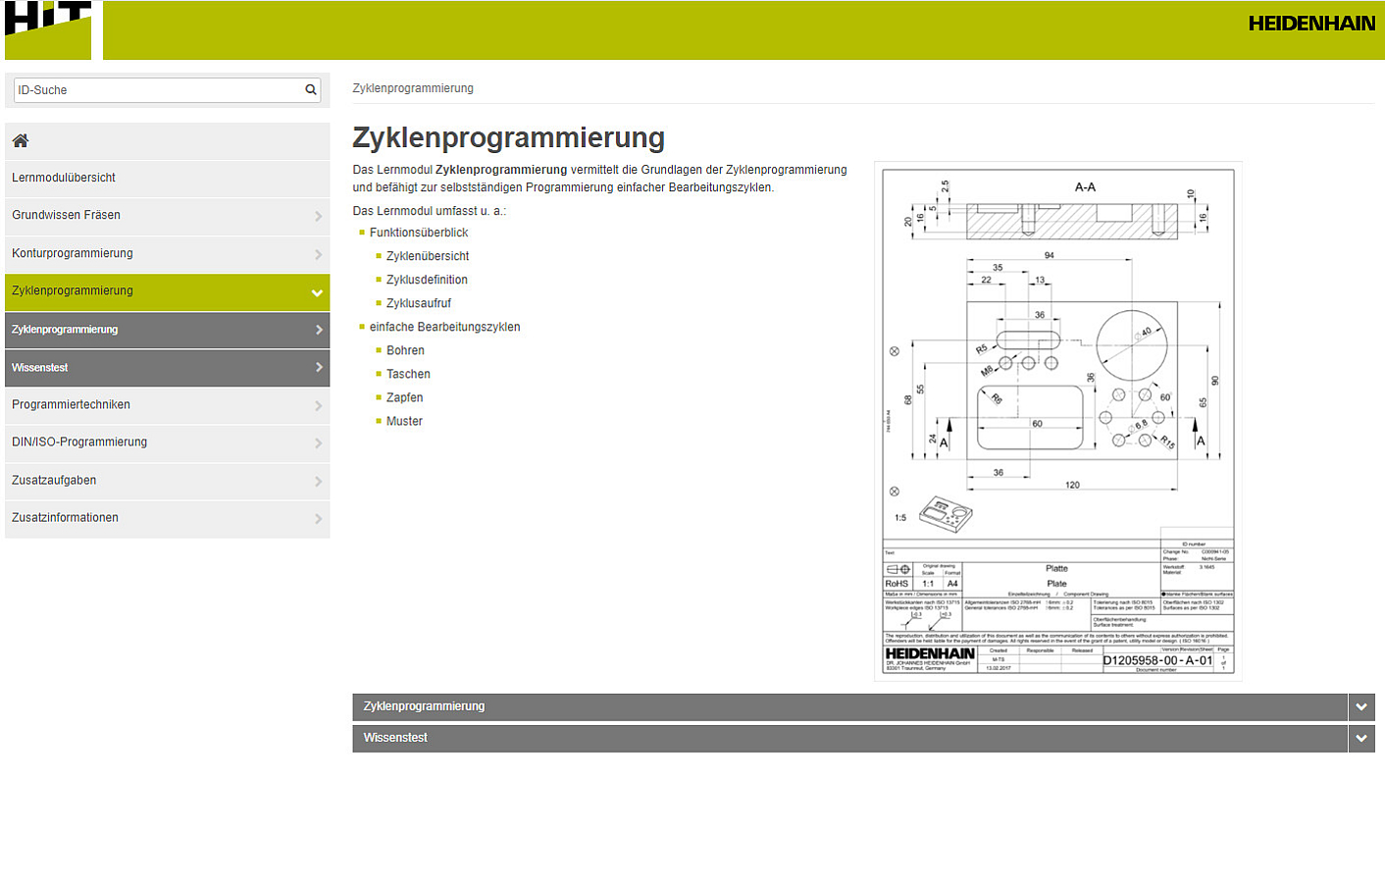Viewport: 1385px width, 884px height.
Task: Click the search magnifier icon
Action: (311, 90)
